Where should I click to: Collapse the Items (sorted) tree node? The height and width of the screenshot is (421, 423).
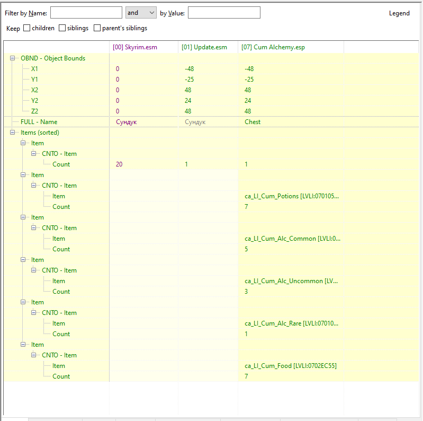[x=13, y=133]
